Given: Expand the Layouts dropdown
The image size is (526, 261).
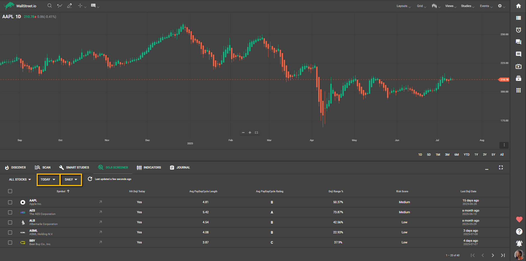Looking at the screenshot, I should point(403,6).
